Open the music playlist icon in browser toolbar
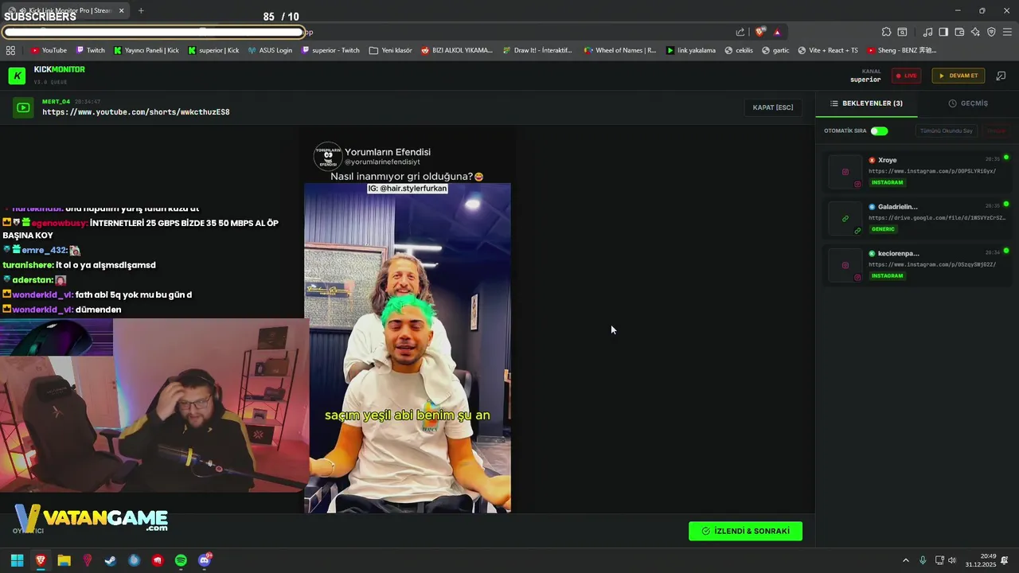Image resolution: width=1019 pixels, height=573 pixels. point(927,32)
